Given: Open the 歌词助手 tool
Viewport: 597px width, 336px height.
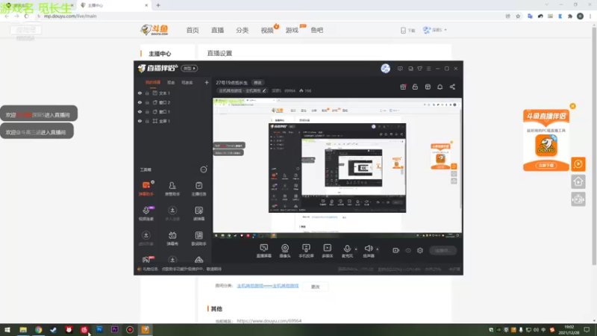Looking at the screenshot, I should 199,238.
